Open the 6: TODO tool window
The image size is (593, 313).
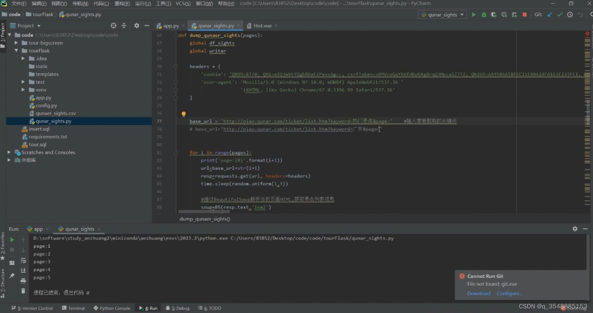[x=210, y=308]
